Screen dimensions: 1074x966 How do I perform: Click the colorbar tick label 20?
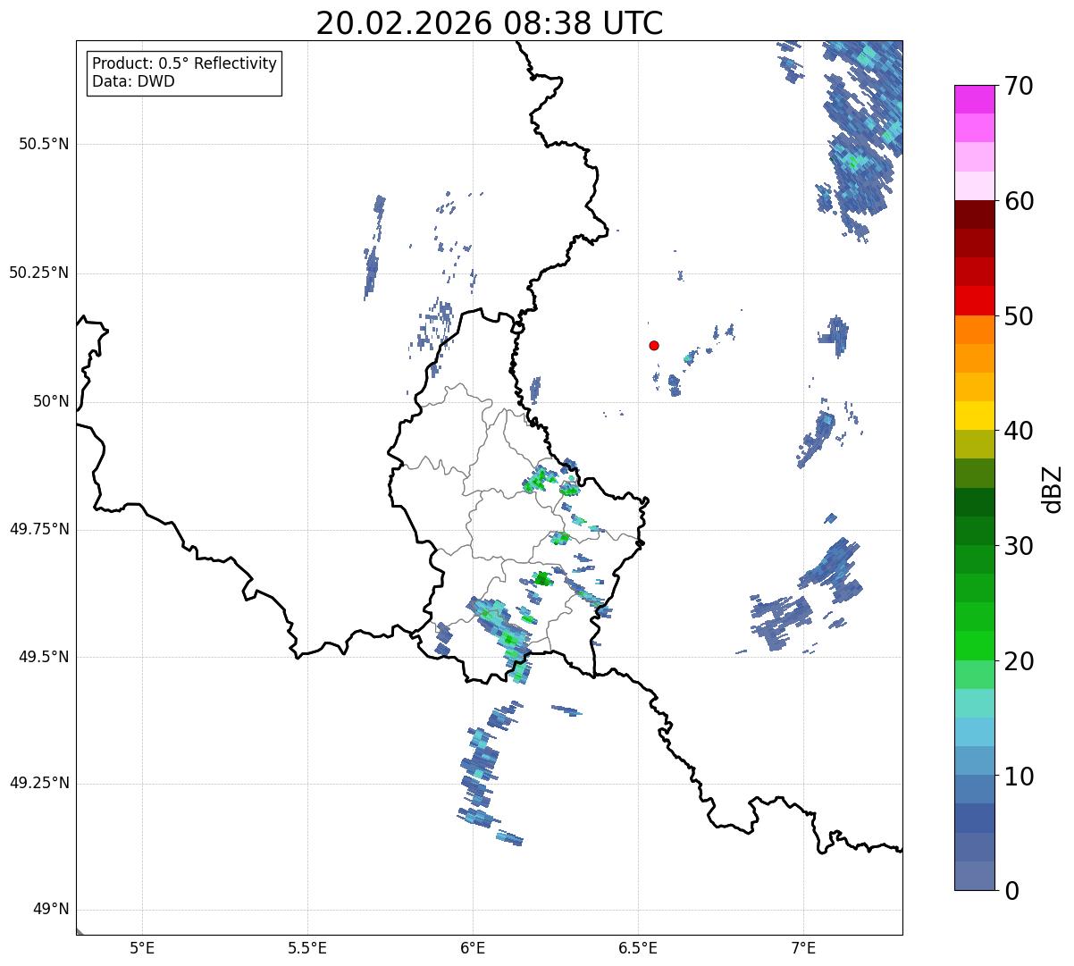(x=1019, y=661)
